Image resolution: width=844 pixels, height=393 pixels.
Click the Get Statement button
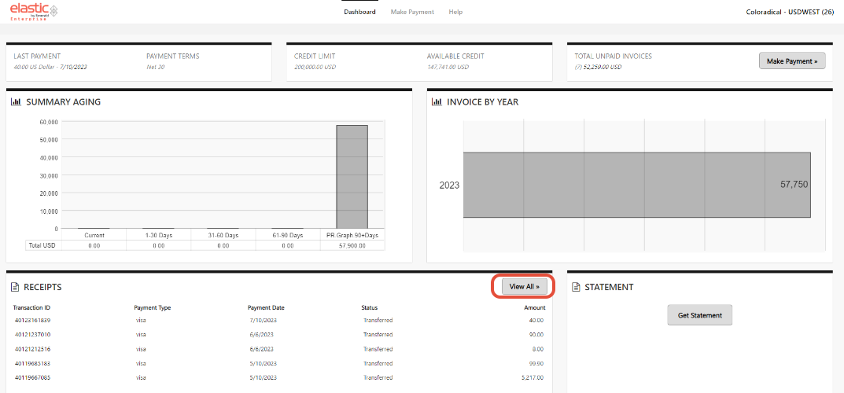tap(700, 315)
